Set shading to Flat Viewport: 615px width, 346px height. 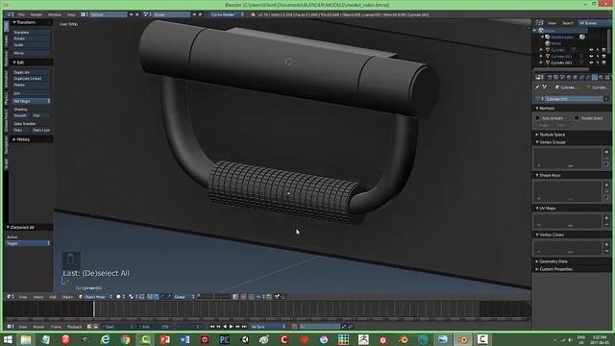pos(40,115)
